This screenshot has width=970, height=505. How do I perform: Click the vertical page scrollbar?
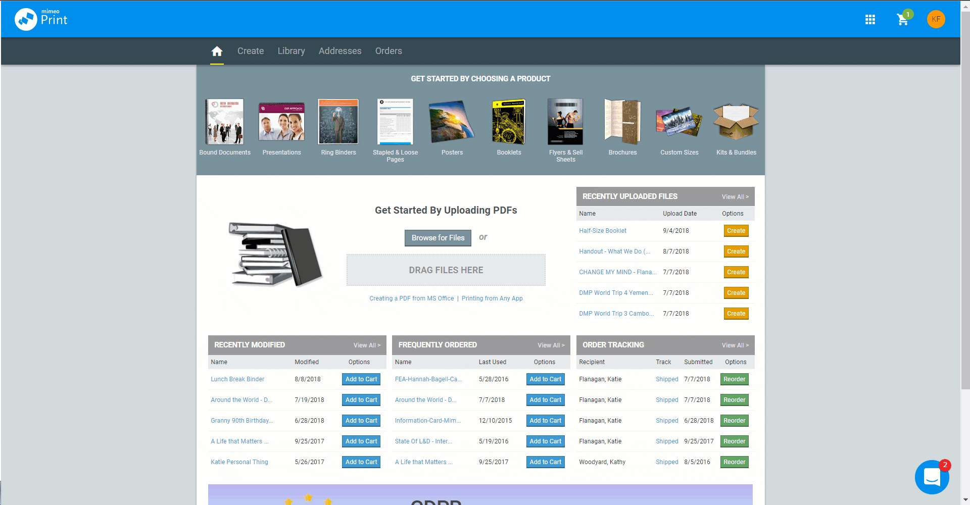pyautogui.click(x=965, y=202)
